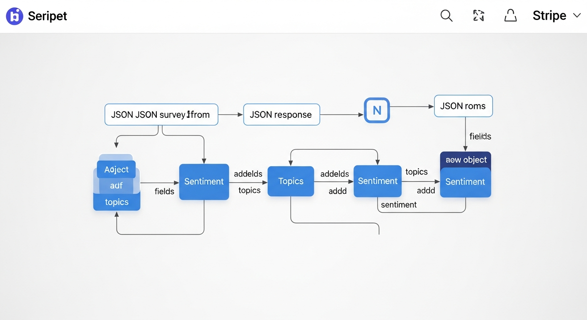Select the rightmost Sentiment node
Viewport: 587px width, 320px height.
[x=465, y=182]
